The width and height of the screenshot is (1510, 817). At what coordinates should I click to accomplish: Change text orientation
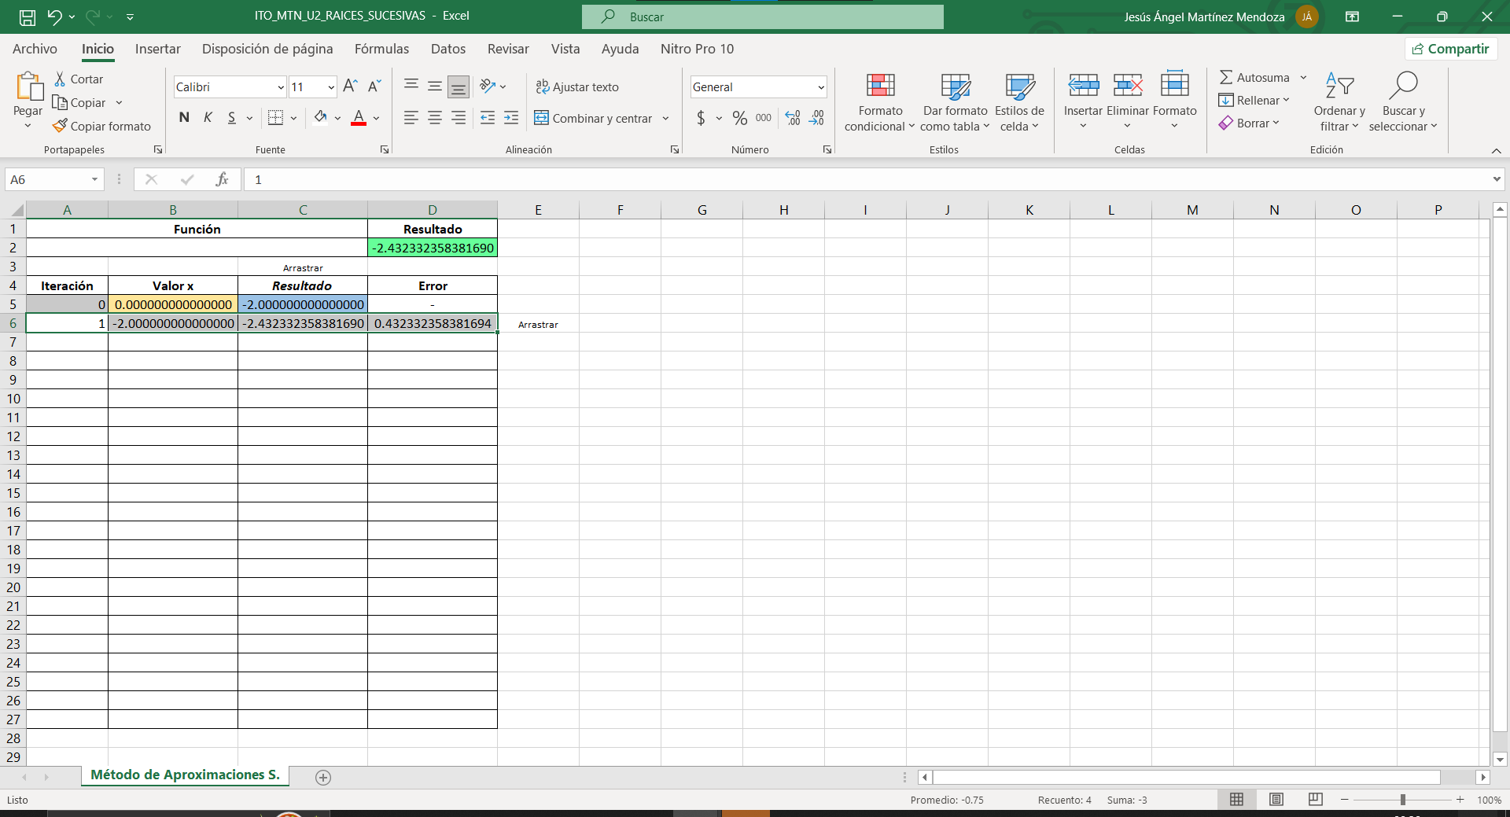488,86
